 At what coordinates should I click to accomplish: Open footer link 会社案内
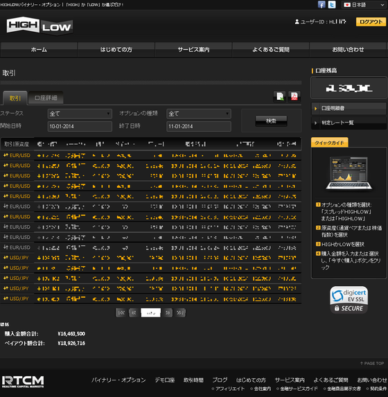pyautogui.click(x=263, y=389)
